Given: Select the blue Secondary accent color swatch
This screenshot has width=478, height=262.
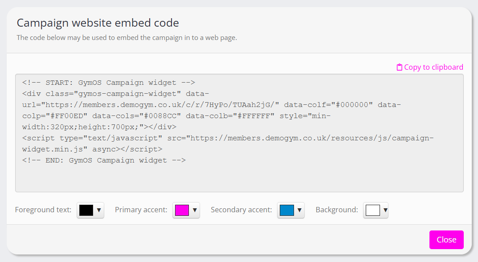Looking at the screenshot, I should click(287, 210).
